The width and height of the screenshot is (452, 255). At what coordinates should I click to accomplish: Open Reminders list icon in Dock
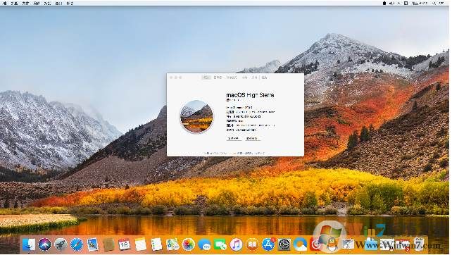point(156,244)
